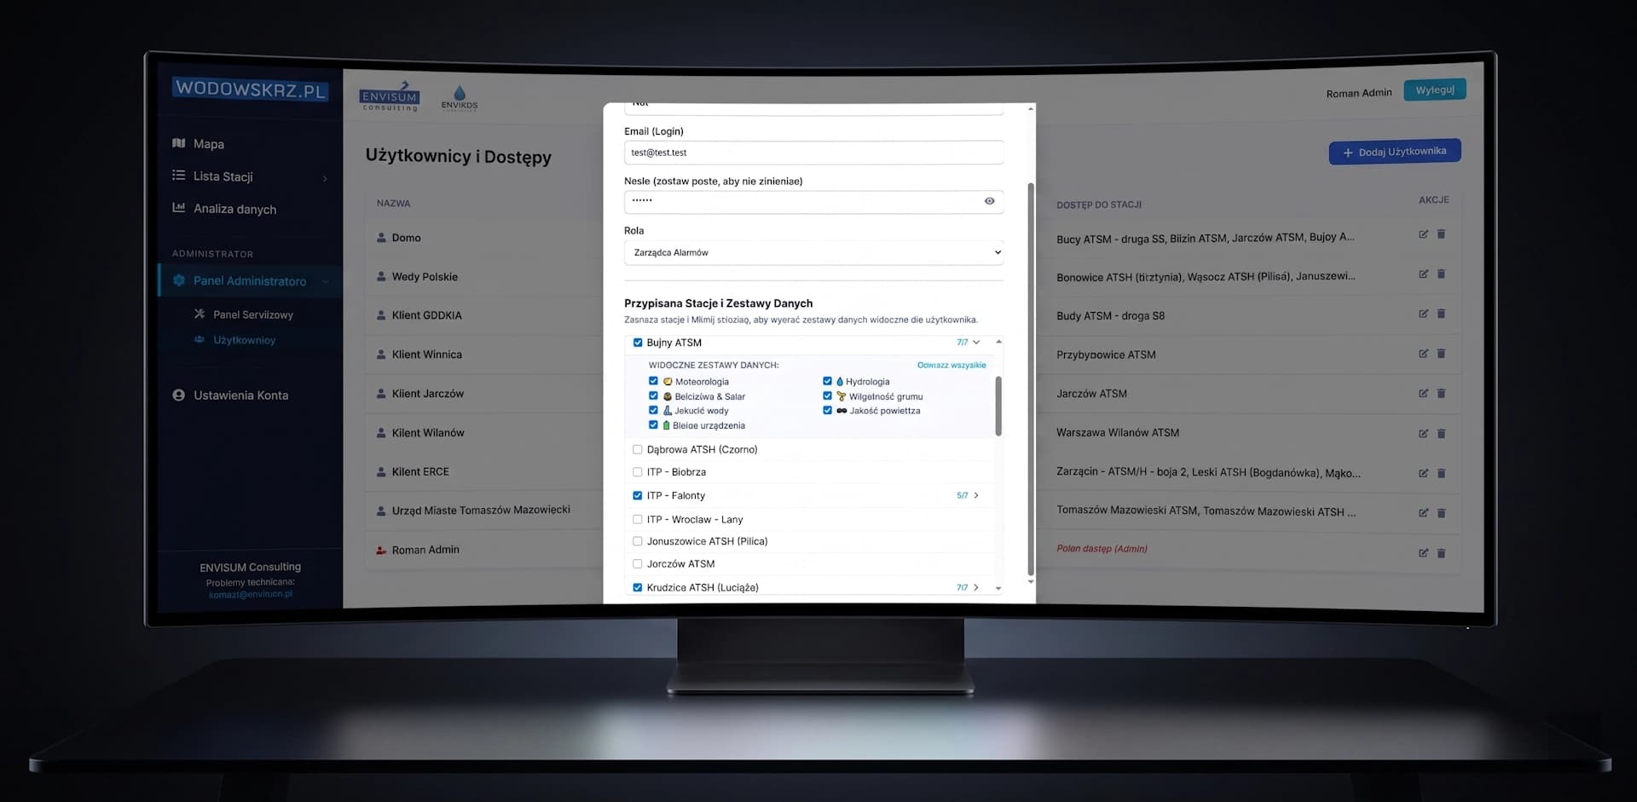This screenshot has width=1637, height=802.
Task: Click the red user icon beside Roman Admin
Action: [381, 550]
